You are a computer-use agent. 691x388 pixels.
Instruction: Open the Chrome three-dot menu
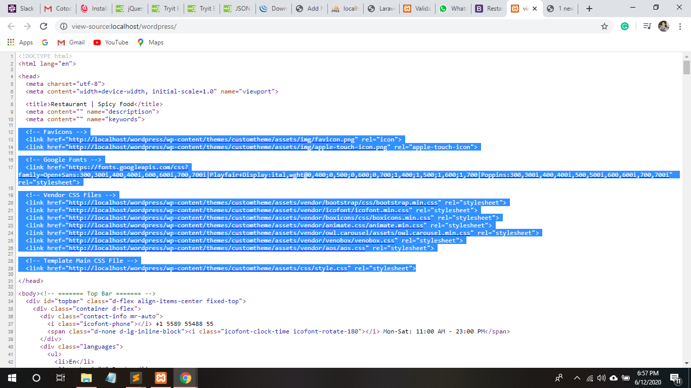click(679, 26)
